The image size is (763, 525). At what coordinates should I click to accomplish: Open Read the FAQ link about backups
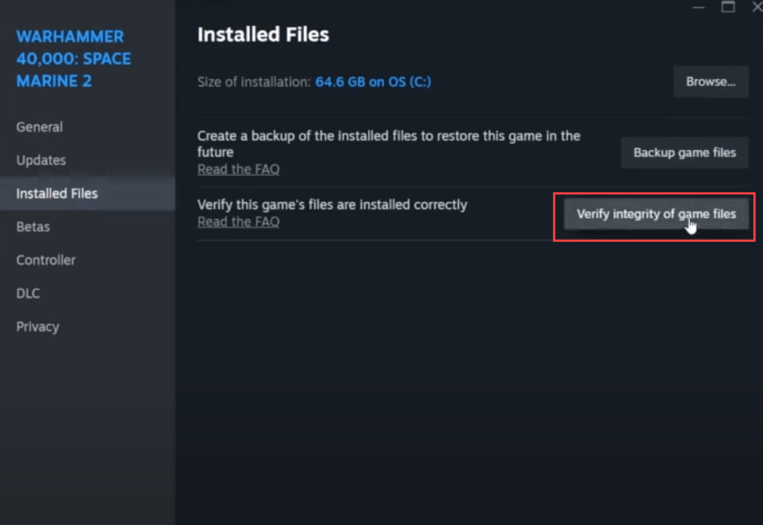pyautogui.click(x=238, y=169)
